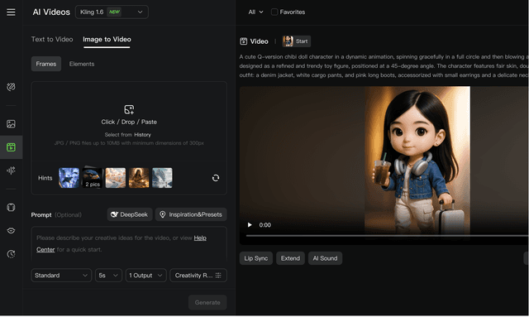Viewport: 529px width, 317px height.
Task: Click the Click / Drop / Paste upload area
Action: point(129,122)
